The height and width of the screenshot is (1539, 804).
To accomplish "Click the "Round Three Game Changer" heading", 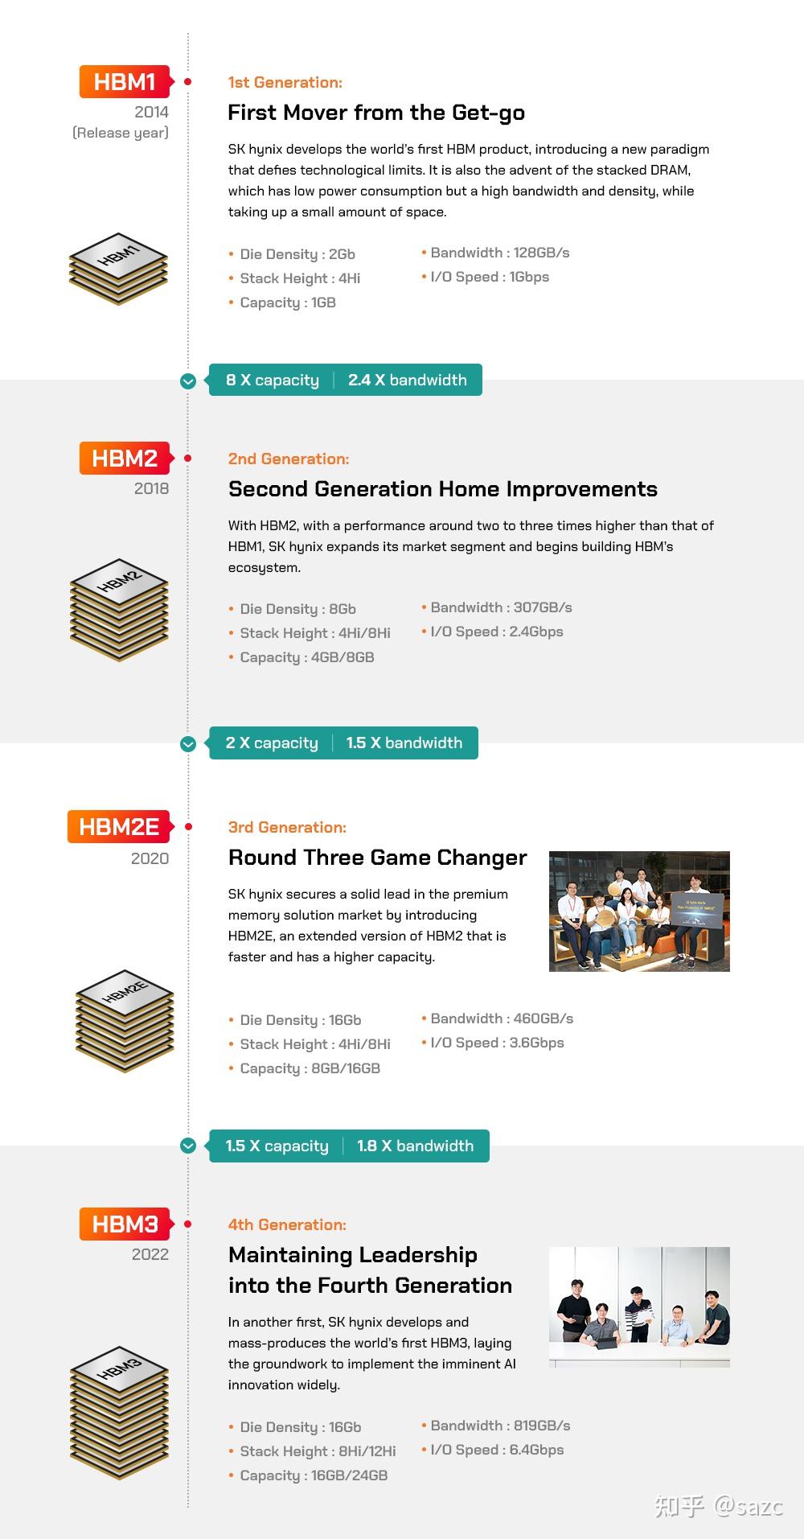I will (378, 858).
